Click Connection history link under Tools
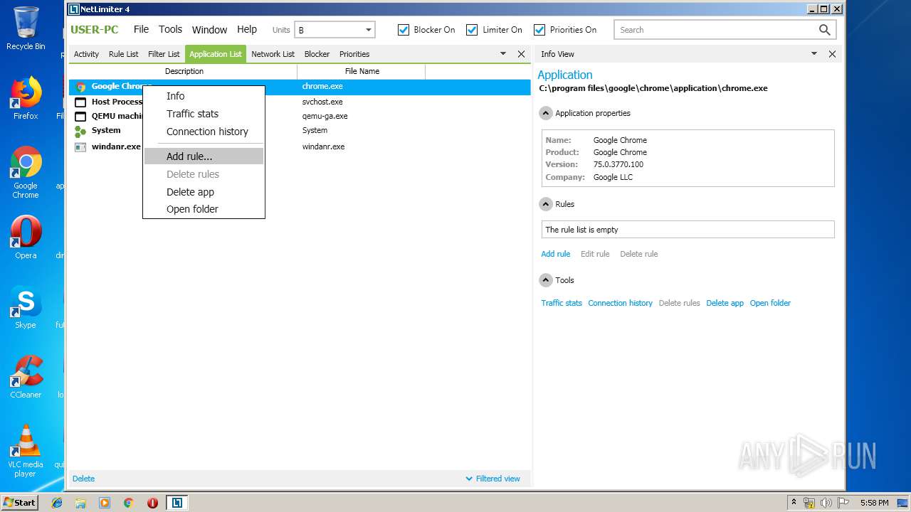Viewport: 911px width, 512px height. pyautogui.click(x=620, y=303)
